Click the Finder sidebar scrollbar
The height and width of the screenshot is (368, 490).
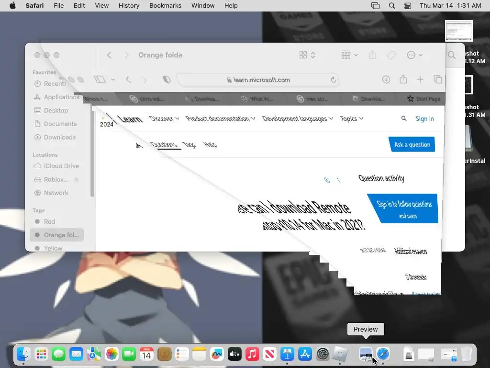coord(92,153)
